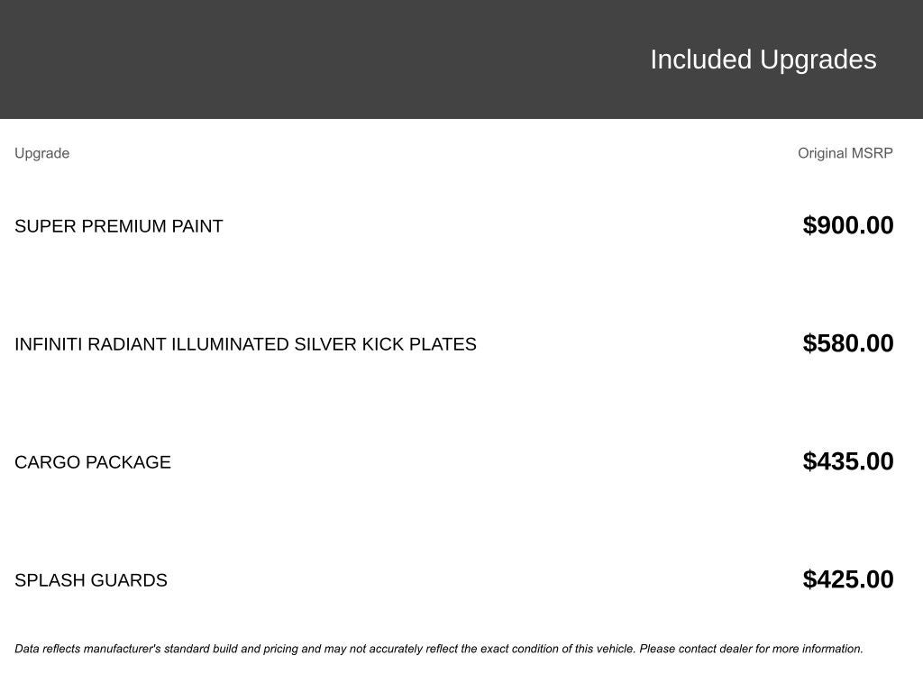Image resolution: width=923 pixels, height=692 pixels.
Task: Click the word MSRP in column header
Action: click(x=873, y=153)
